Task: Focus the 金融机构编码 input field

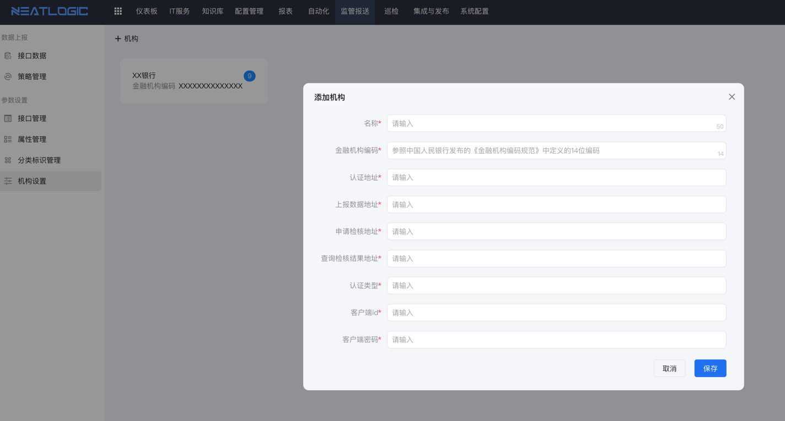Action: [x=556, y=150]
